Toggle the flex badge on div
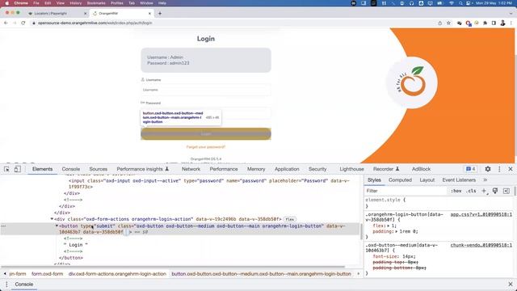The width and height of the screenshot is (517, 291). (290, 219)
